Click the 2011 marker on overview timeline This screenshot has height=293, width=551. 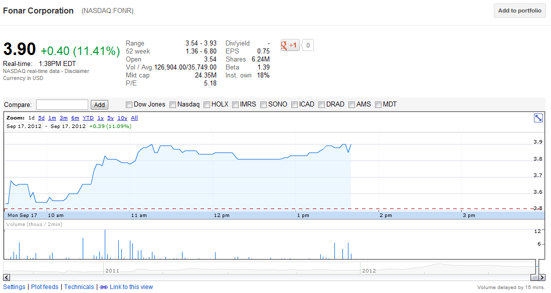pyautogui.click(x=112, y=270)
